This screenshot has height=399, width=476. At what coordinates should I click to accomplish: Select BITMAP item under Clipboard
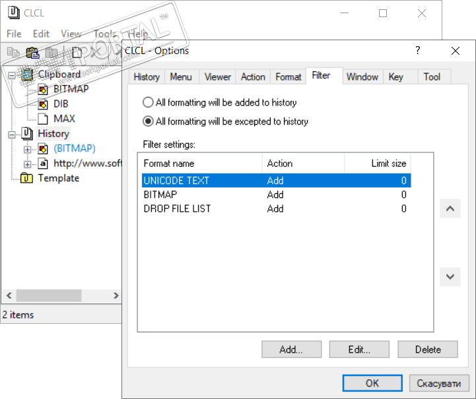[71, 89]
